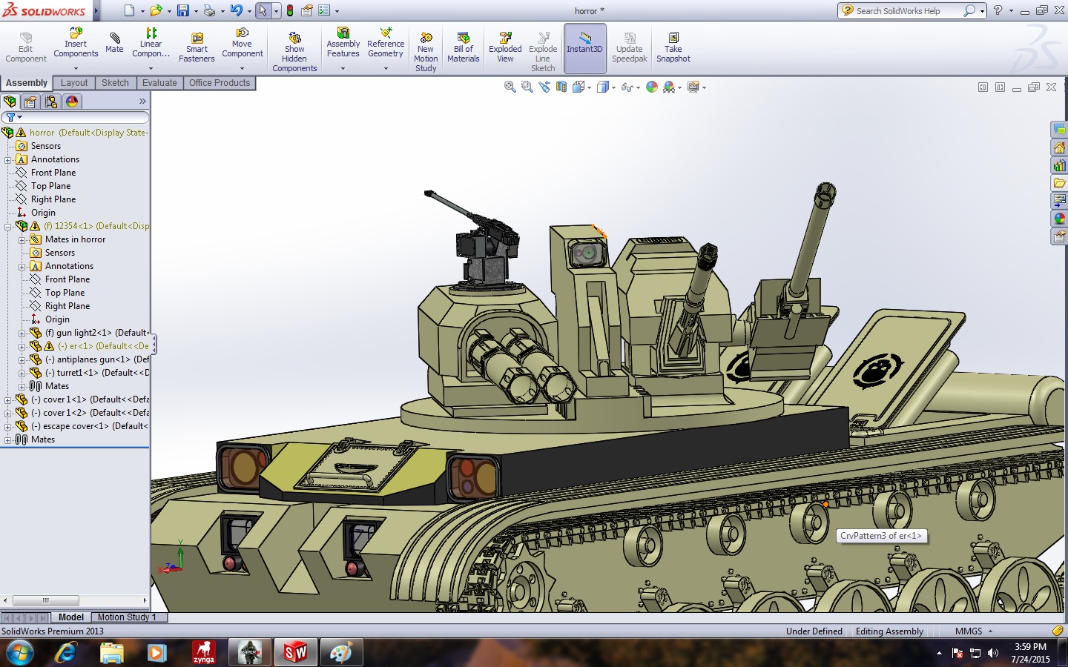
Task: Open Appearances and Scenes task pane tab
Action: click(1059, 219)
